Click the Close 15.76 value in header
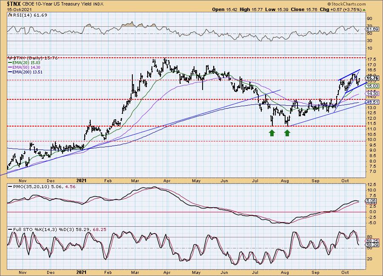 click(x=304, y=9)
